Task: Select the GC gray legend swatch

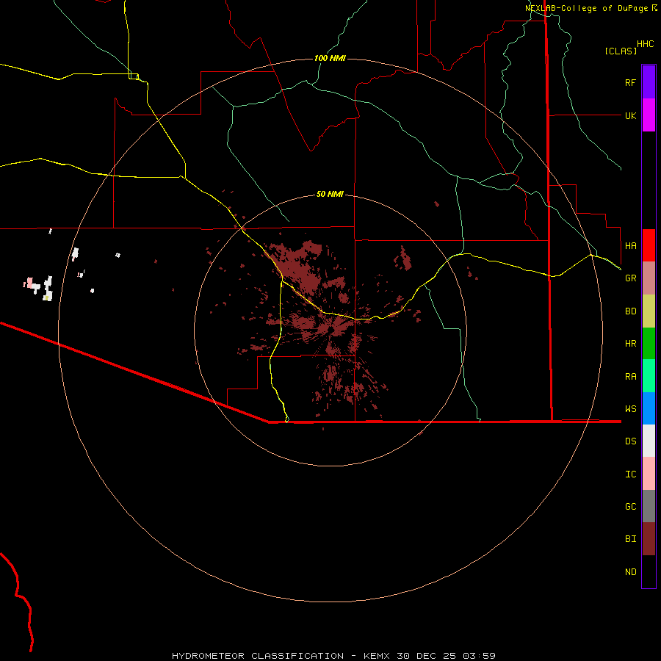Action: 649,506
